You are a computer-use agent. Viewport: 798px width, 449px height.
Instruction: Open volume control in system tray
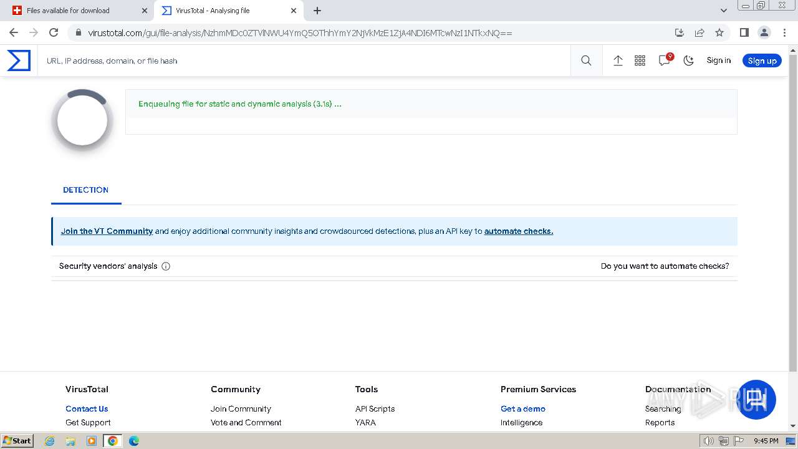[x=709, y=441]
